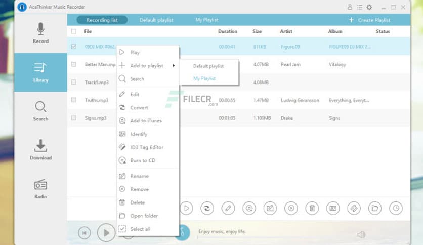
Task: Click the user account icon in title bar
Action: click(x=350, y=7)
